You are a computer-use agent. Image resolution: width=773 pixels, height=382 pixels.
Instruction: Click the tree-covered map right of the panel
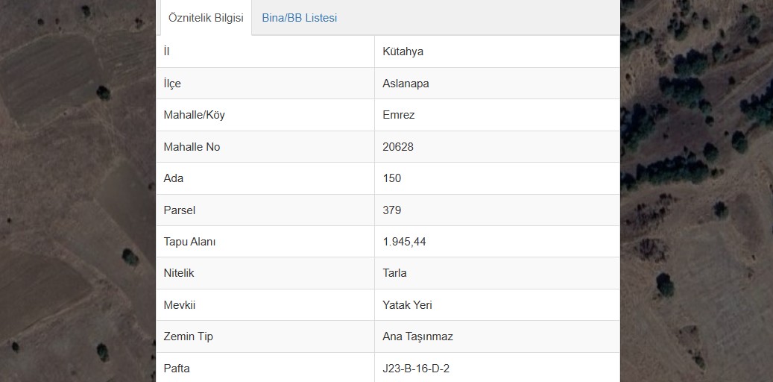tap(696, 191)
